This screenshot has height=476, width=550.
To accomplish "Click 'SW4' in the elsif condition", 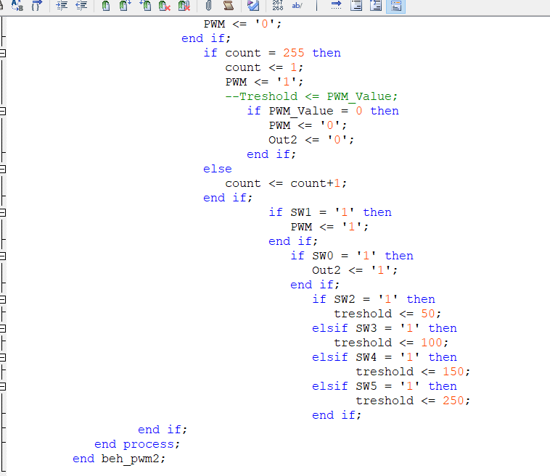I will coord(366,357).
